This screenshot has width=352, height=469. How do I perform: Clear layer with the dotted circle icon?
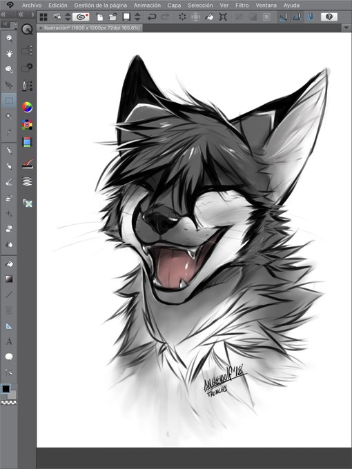click(182, 17)
